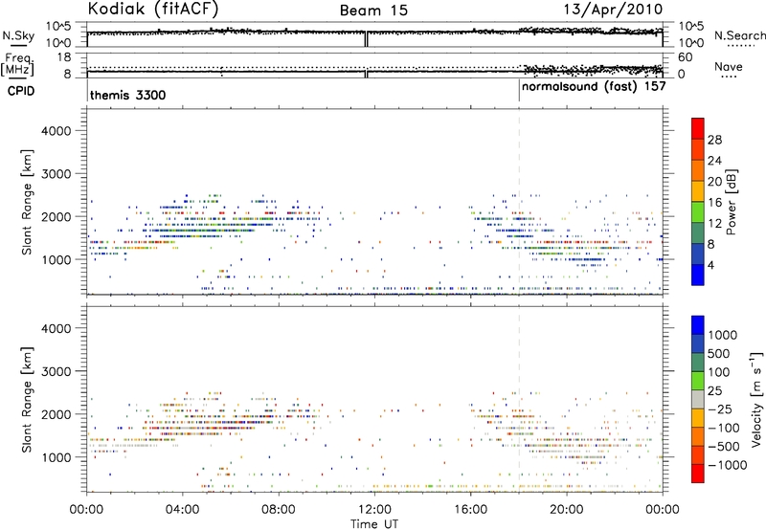
Task: Click the 'Velocity [m s-1]' colorbar label
Action: (x=756, y=399)
